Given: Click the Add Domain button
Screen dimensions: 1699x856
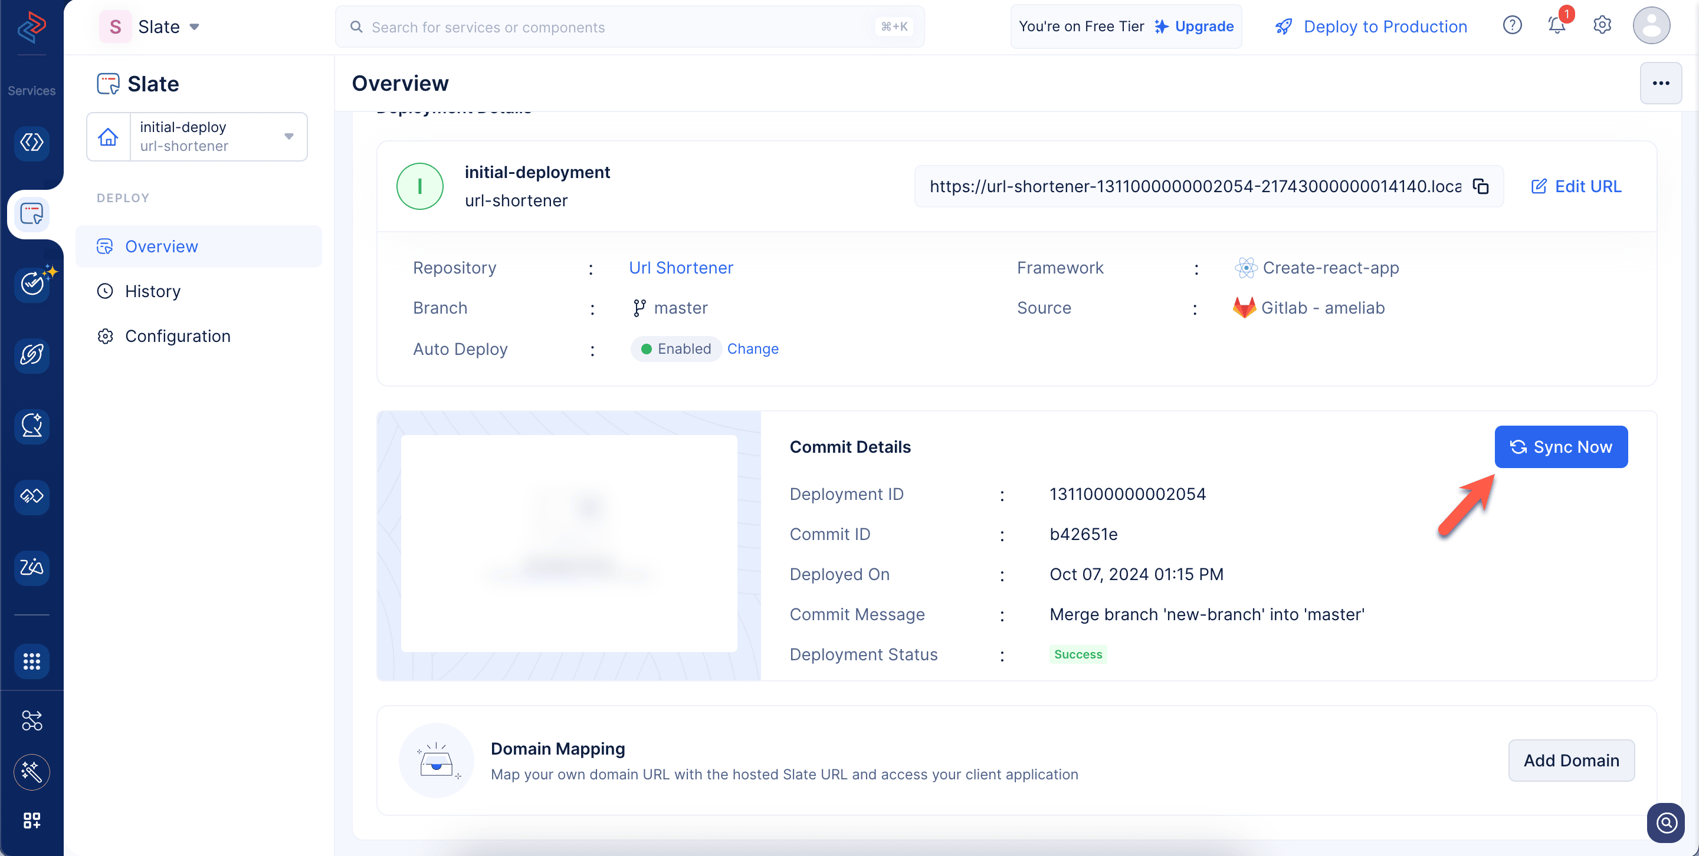Looking at the screenshot, I should point(1571,760).
